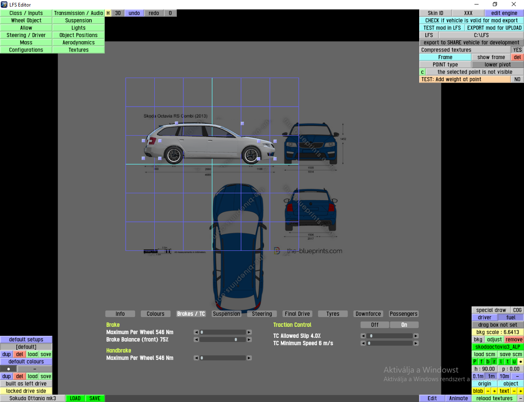The image size is (524, 402).
Task: Click the yellow H button in top bar
Action: 108,13
